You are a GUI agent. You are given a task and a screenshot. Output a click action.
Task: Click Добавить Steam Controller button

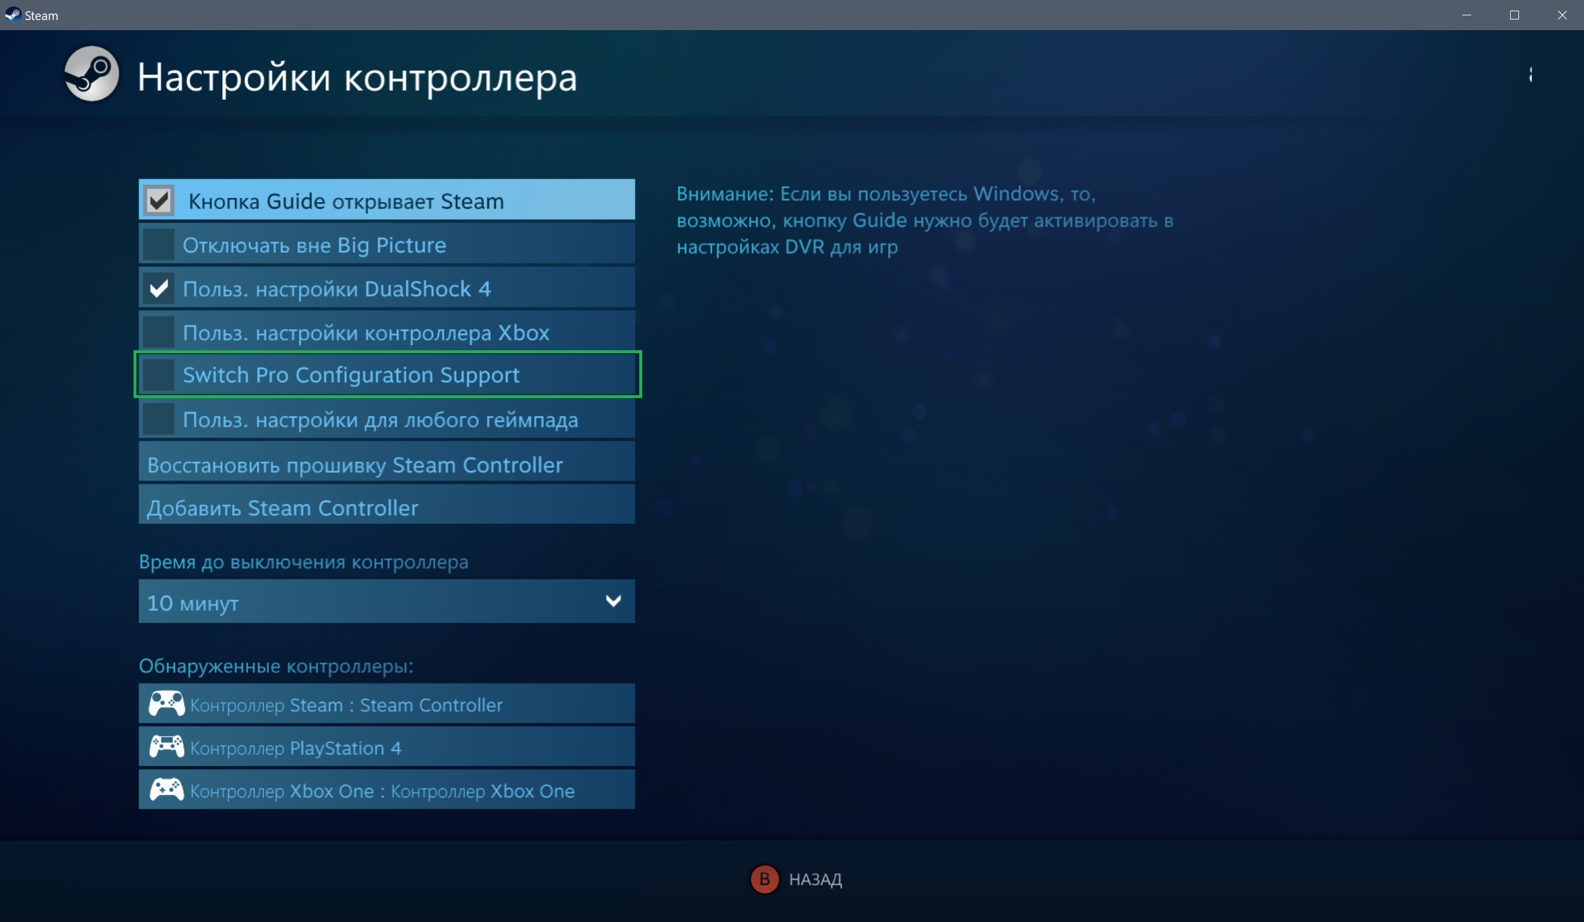coord(386,507)
